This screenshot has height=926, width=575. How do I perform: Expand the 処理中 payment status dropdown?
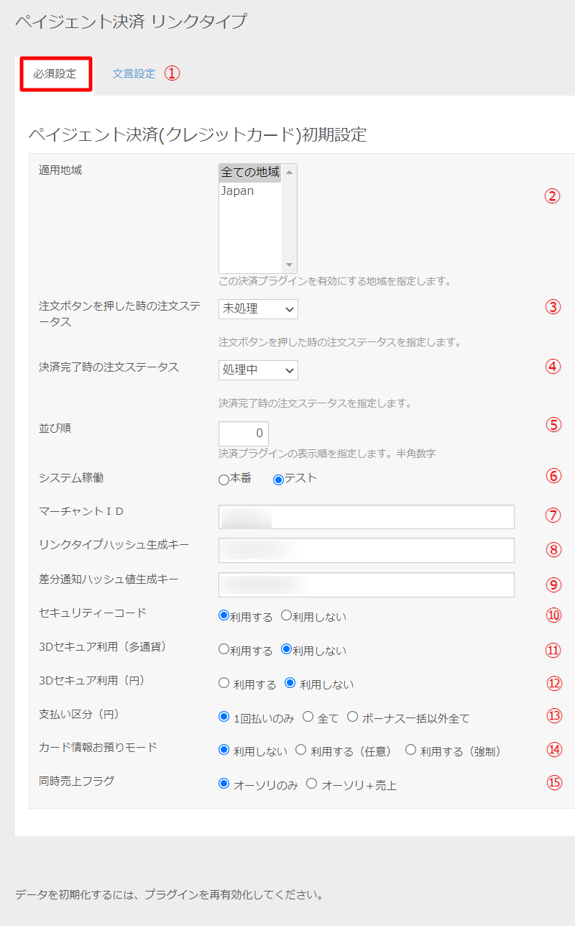258,370
